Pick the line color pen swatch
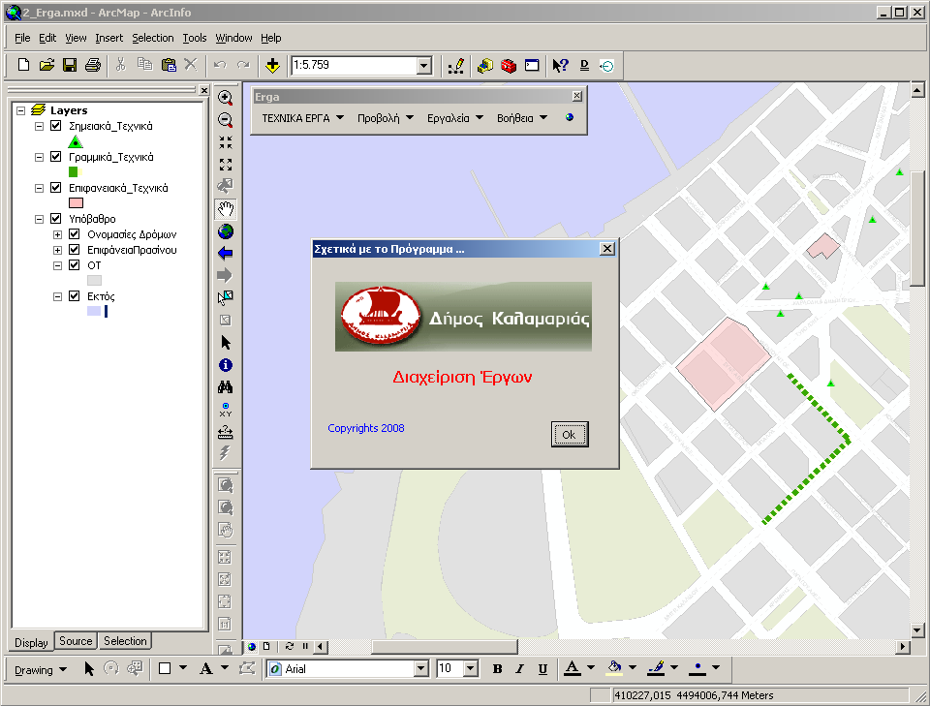Viewport: 930px width, 706px height. tap(656, 668)
